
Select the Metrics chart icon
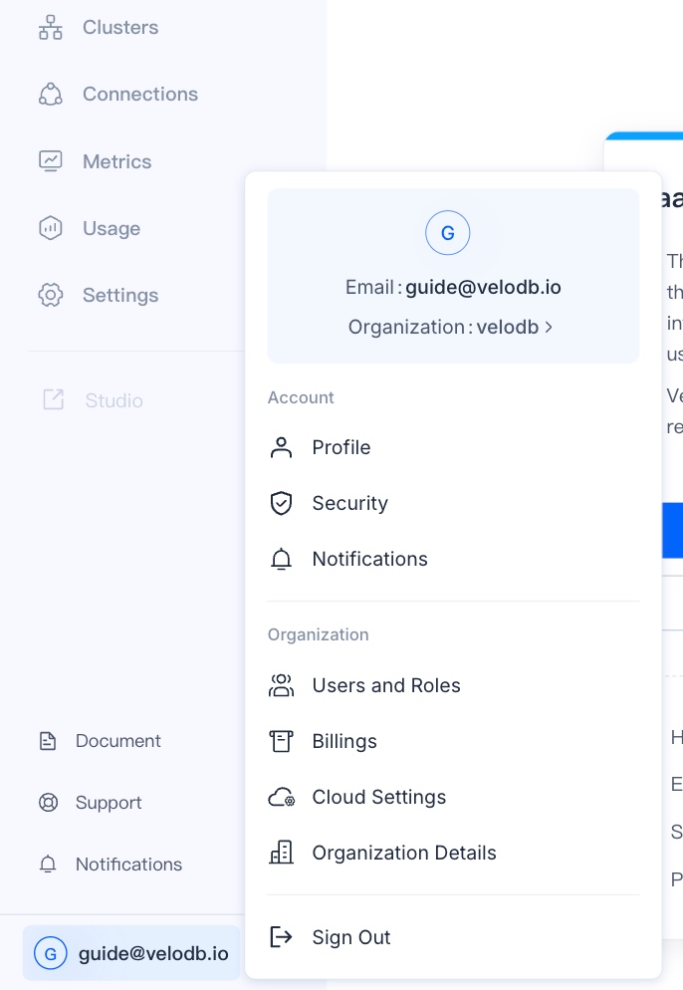click(x=50, y=161)
